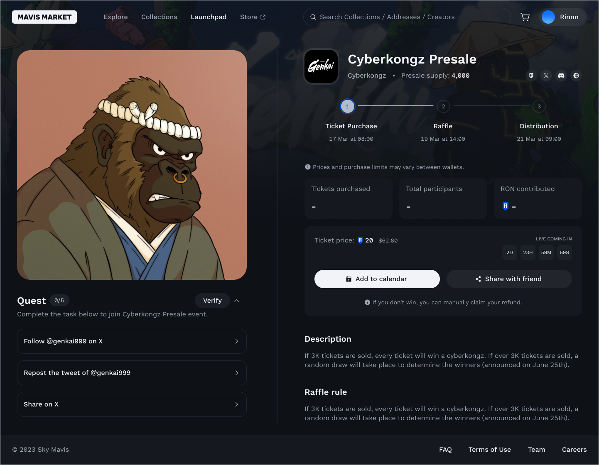Image resolution: width=599 pixels, height=465 pixels.
Task: Click the RON icon under RON contributed
Action: click(506, 206)
